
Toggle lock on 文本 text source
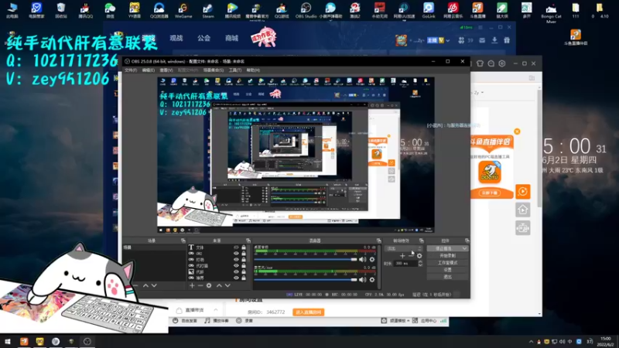pyautogui.click(x=244, y=247)
